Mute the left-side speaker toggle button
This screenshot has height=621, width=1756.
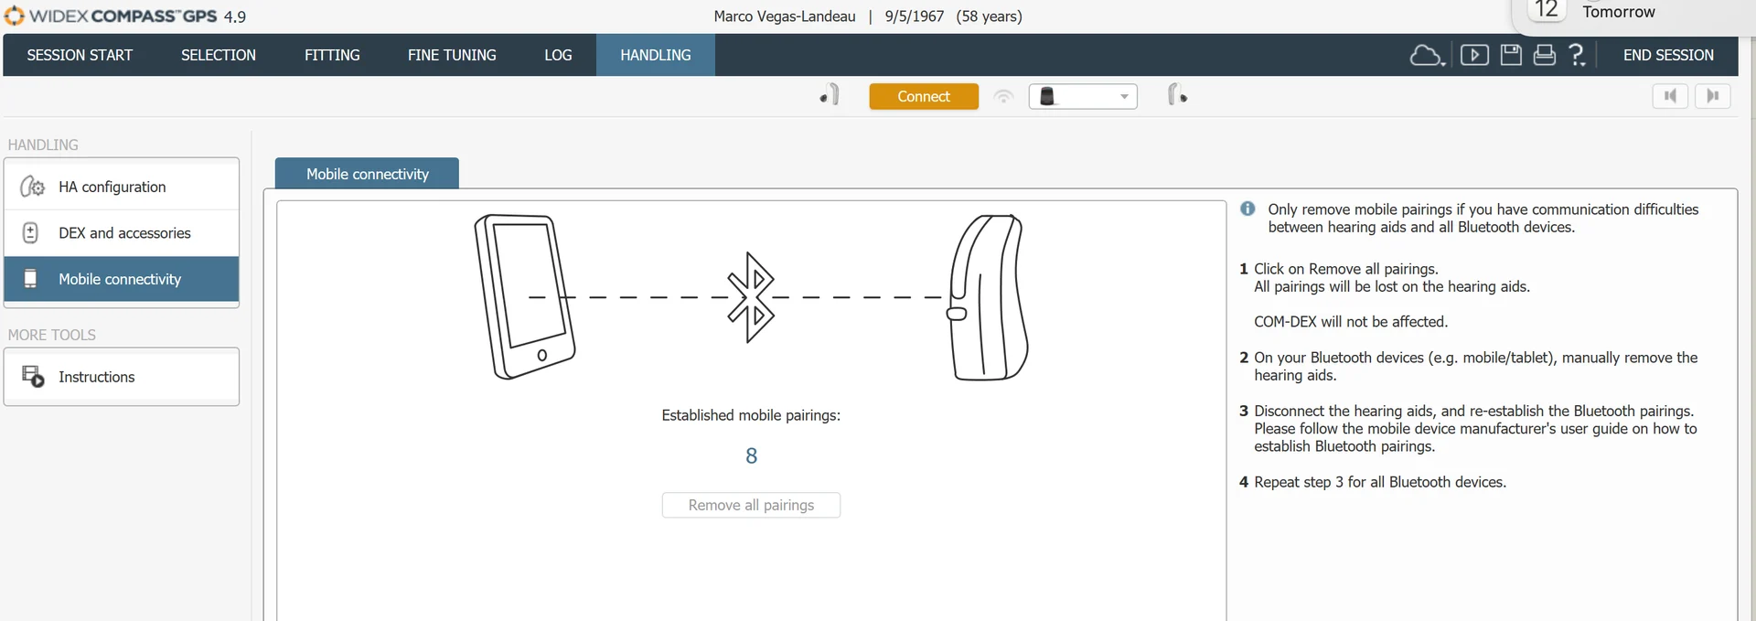pyautogui.click(x=1670, y=96)
